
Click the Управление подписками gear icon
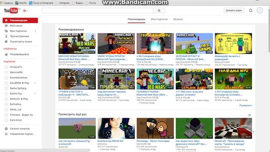[6, 134]
